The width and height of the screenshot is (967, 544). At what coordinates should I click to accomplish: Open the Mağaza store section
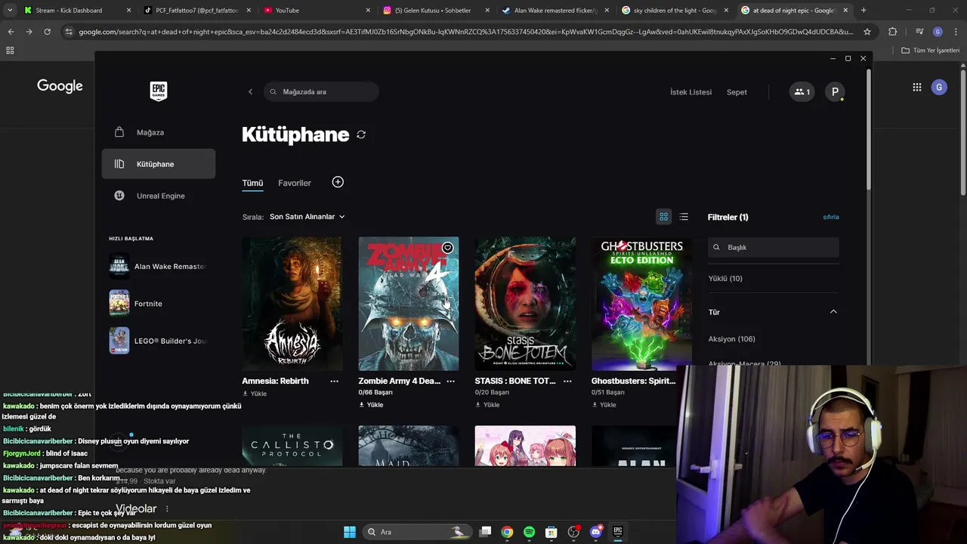pyautogui.click(x=159, y=132)
